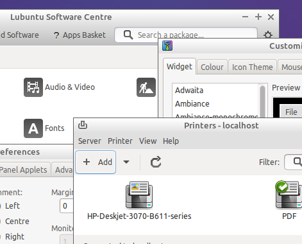The image size is (302, 244).
Task: Click the question mark beside Apps Basket
Action: (56, 35)
